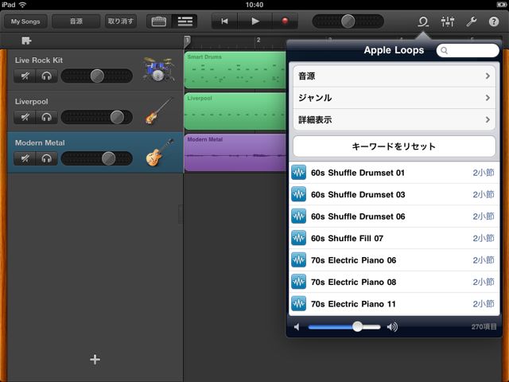The height and width of the screenshot is (382, 509).
Task: Open My Songs browser
Action: tap(25, 21)
